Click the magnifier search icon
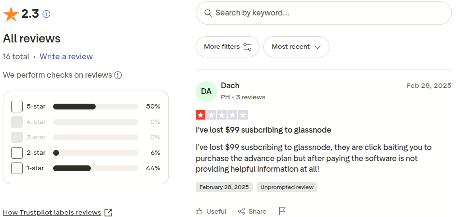This screenshot has height=217, width=459. tap(208, 13)
